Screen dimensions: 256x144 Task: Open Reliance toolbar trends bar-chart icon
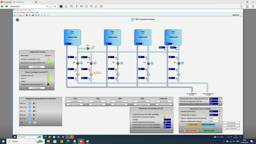pos(33,15)
